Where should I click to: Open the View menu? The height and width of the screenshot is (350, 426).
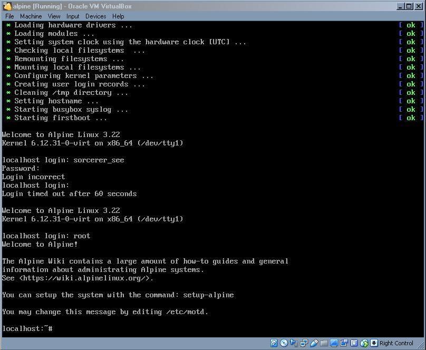(54, 16)
